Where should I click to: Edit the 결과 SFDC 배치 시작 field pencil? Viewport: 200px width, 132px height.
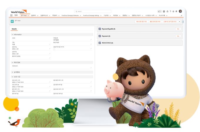pyautogui.click(x=91, y=91)
